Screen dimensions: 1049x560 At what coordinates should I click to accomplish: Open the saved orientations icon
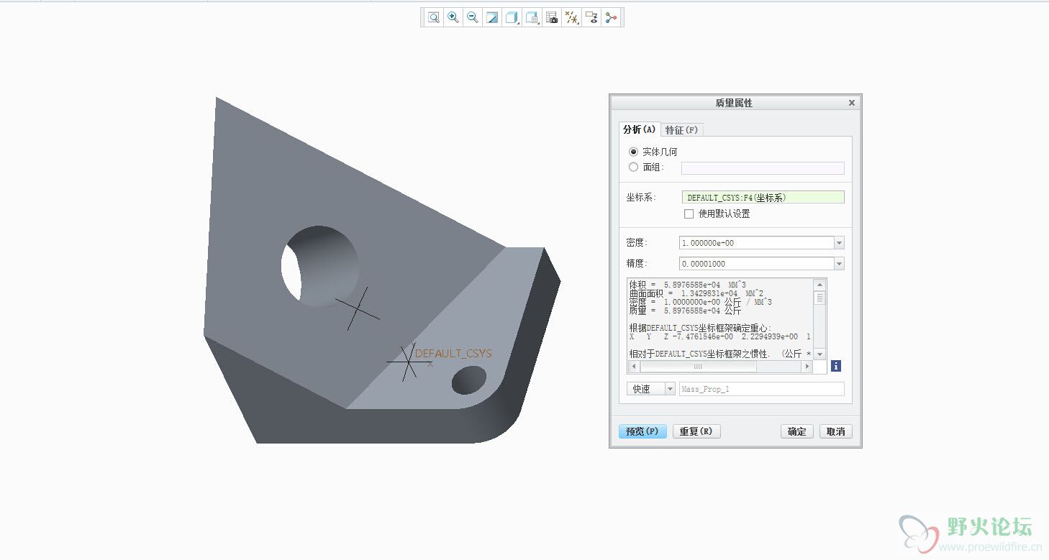(x=532, y=18)
